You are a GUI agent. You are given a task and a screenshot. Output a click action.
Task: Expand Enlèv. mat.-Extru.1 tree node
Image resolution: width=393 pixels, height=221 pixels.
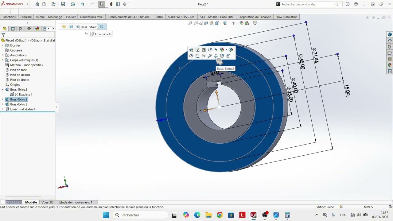coord(2,109)
